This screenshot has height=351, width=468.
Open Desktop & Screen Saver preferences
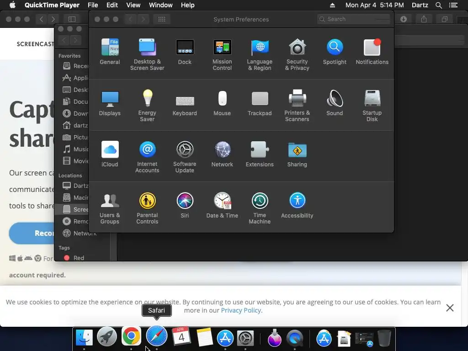coord(147,54)
